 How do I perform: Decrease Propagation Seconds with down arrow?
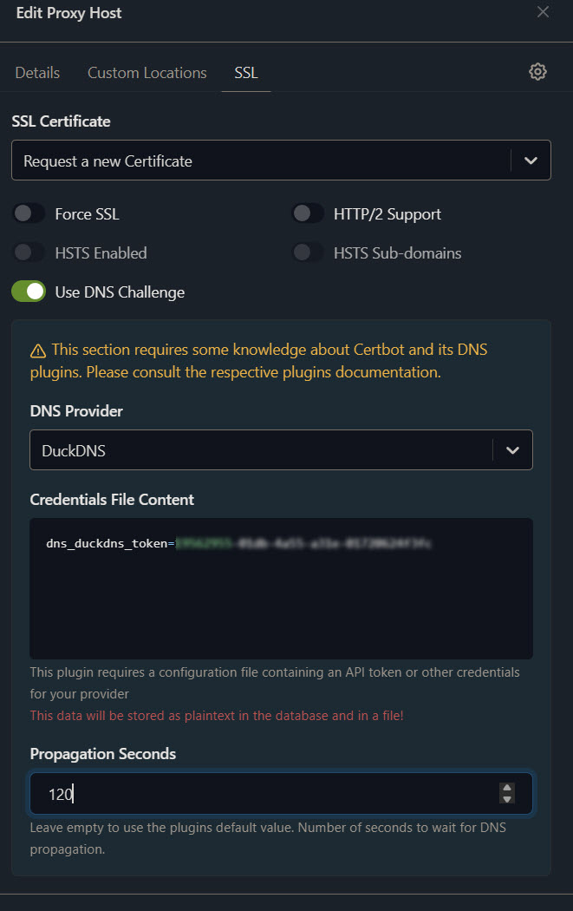(x=507, y=798)
